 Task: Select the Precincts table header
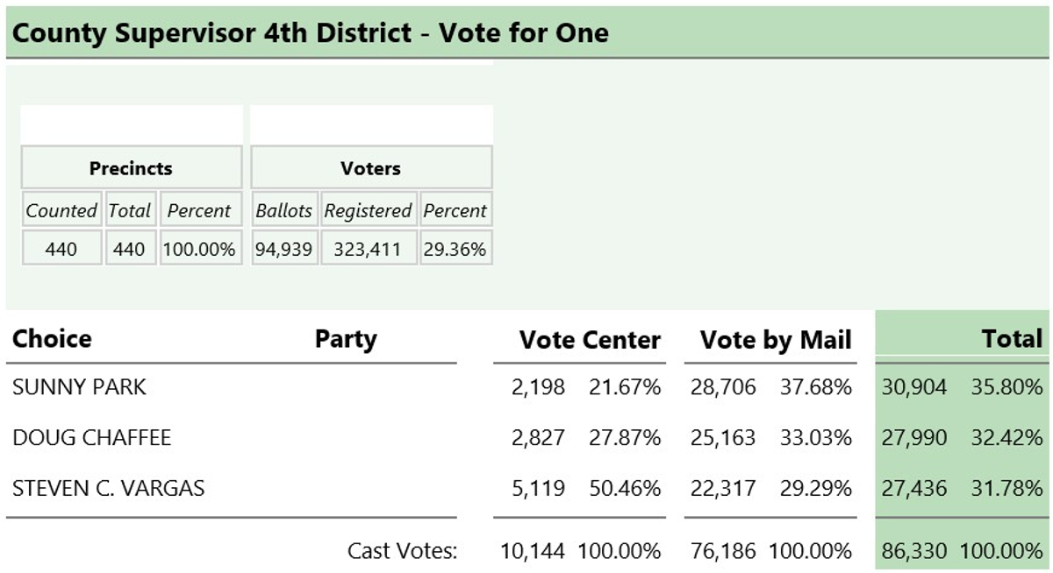tap(132, 167)
